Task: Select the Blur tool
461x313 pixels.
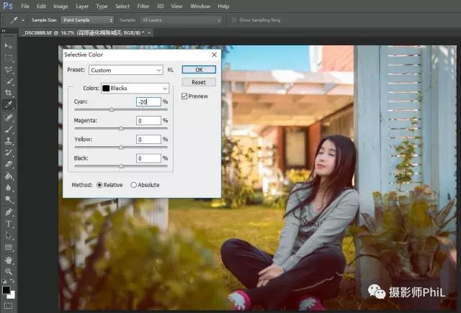Action: (8, 188)
